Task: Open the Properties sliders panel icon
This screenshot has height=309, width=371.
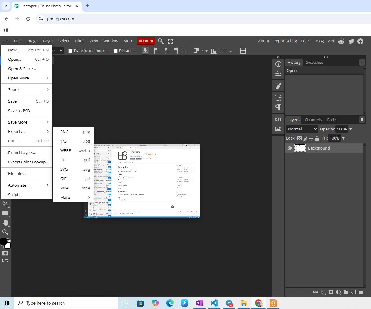Action: click(x=278, y=74)
